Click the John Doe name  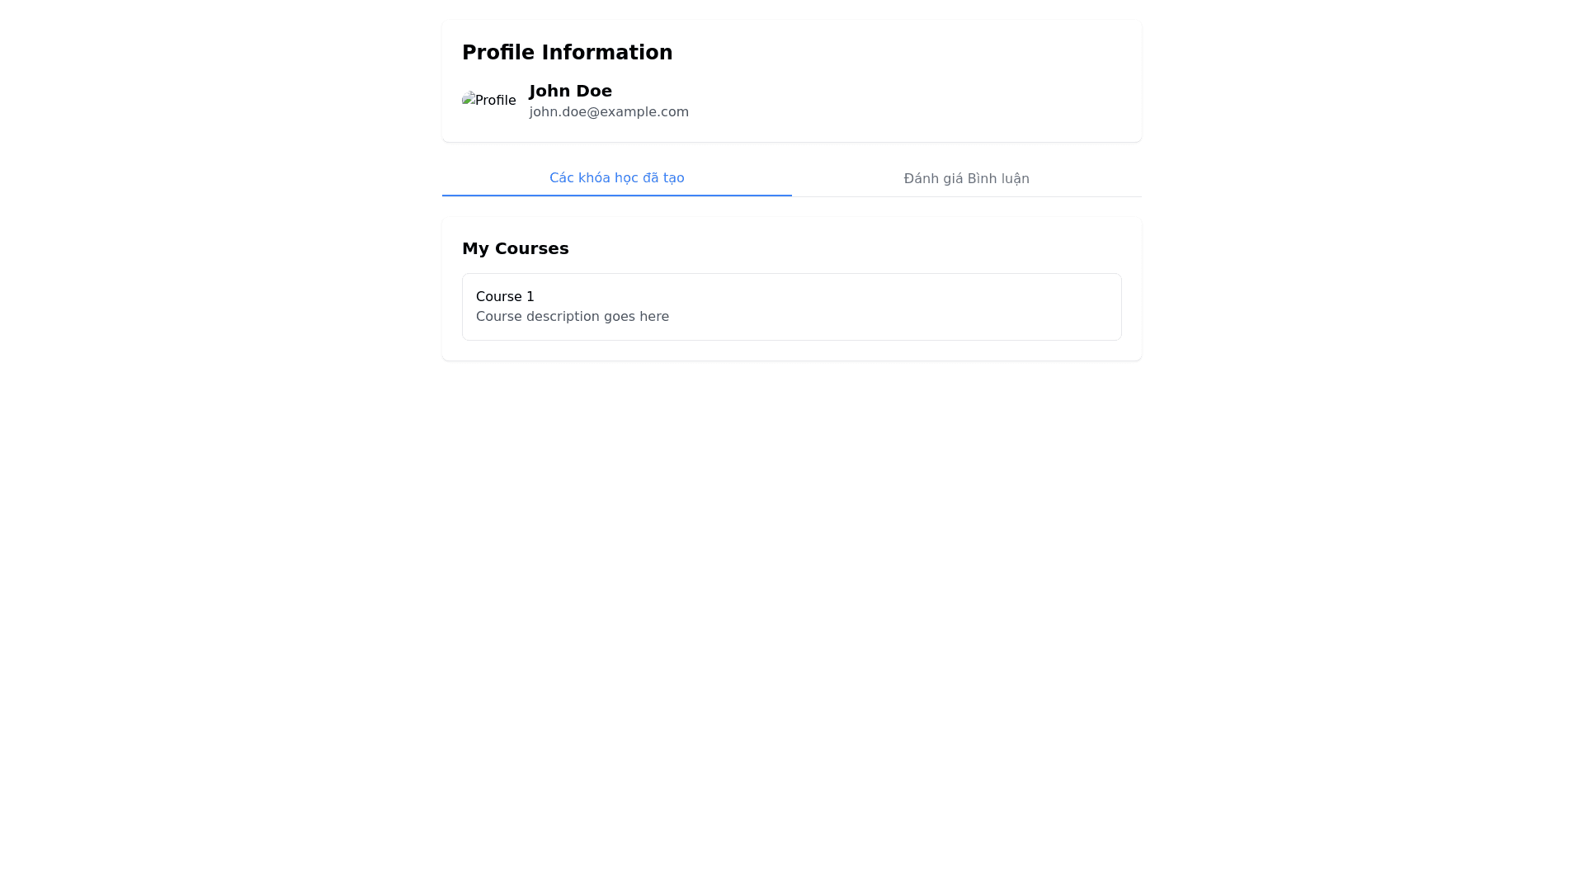point(570,91)
